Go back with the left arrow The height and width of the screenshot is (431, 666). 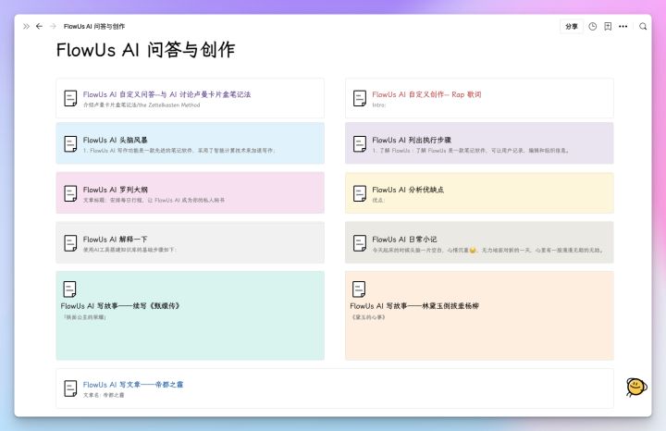point(39,26)
